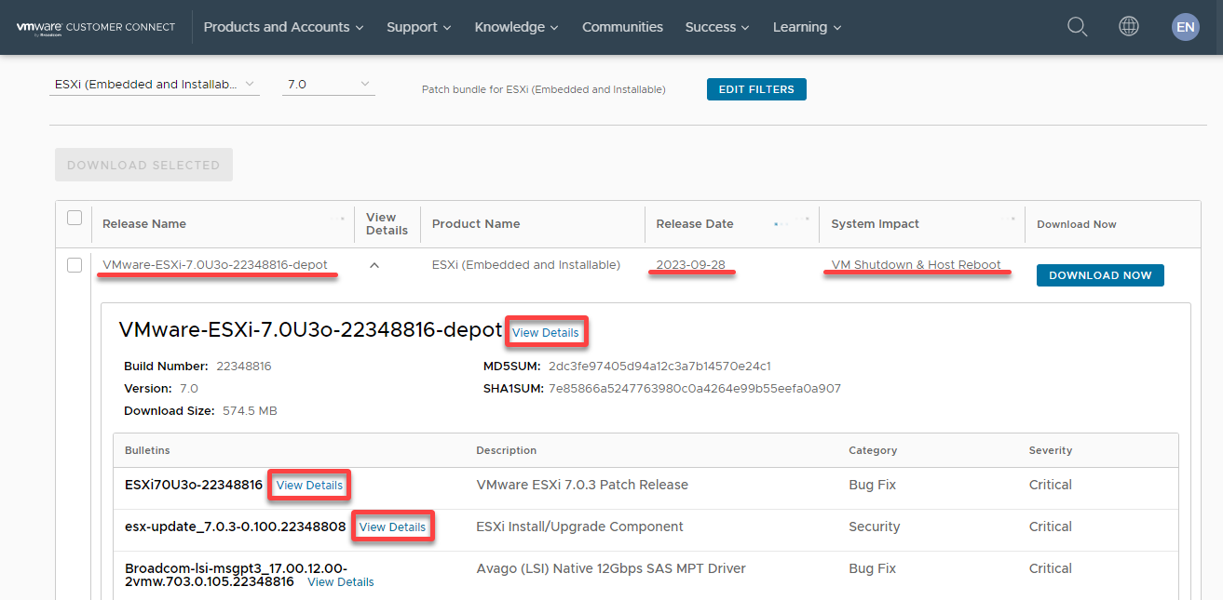The width and height of the screenshot is (1223, 600).
Task: Open the search magnifier icon
Action: click(1077, 27)
